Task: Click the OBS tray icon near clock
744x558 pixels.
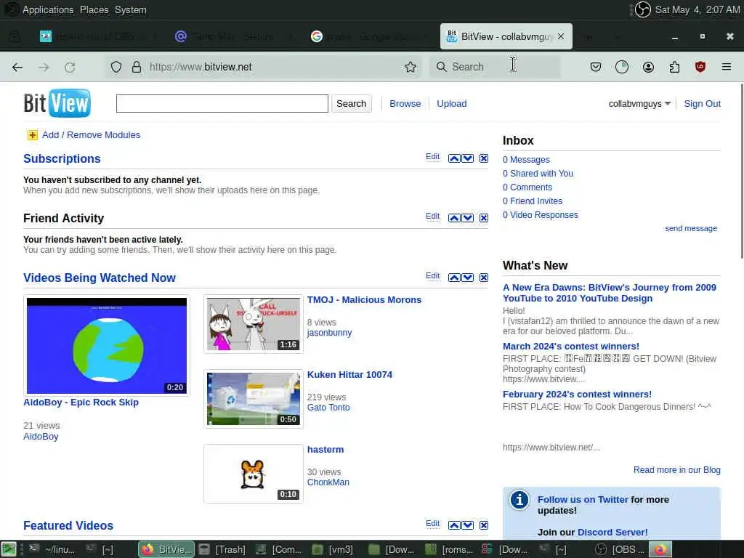Action: coord(642,9)
